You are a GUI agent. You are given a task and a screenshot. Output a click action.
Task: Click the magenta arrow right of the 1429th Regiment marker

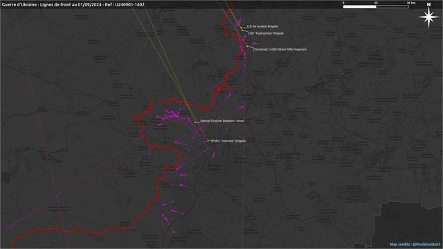pyautogui.click(x=255, y=43)
